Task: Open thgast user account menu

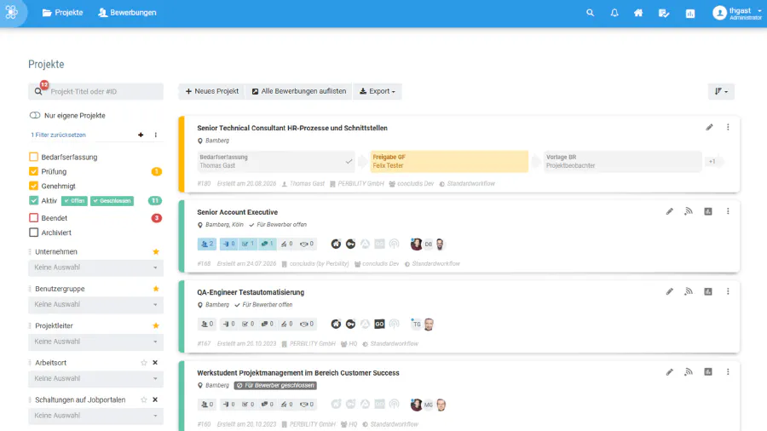Action: coord(736,13)
